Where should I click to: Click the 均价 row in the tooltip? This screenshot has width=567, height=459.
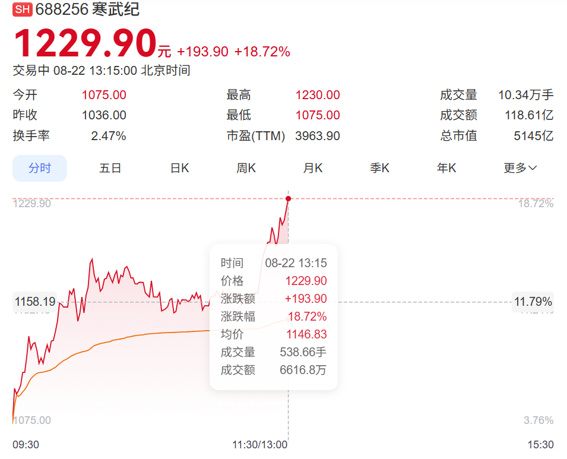(x=274, y=334)
